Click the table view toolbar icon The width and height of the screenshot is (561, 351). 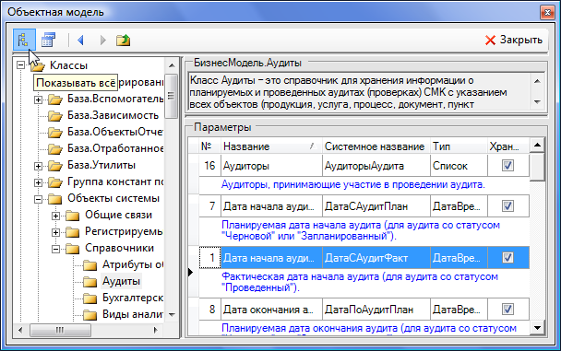point(48,40)
